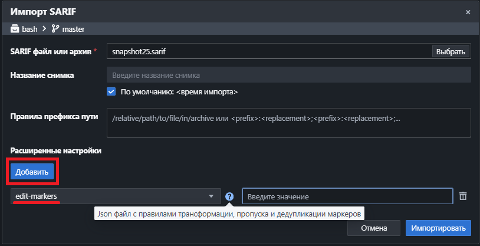Click the bash project icon in breadcrumb
480x246 pixels.
click(x=15, y=28)
